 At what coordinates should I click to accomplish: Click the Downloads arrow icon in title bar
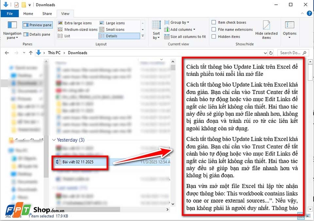6,4
